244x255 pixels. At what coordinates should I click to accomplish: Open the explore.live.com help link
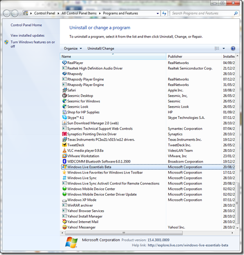188,245
